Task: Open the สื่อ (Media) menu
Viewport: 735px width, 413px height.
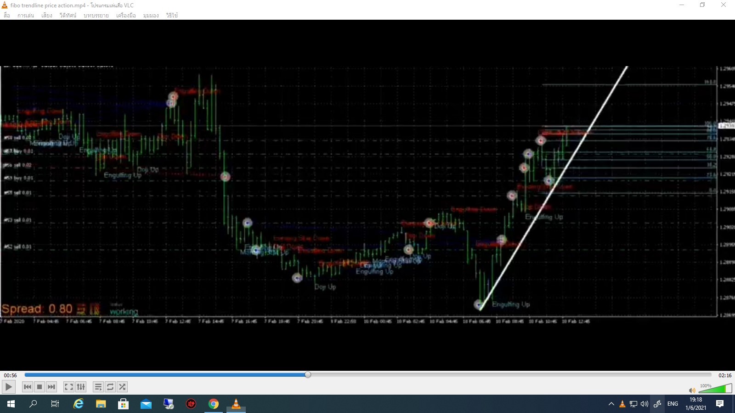Action: [7, 15]
